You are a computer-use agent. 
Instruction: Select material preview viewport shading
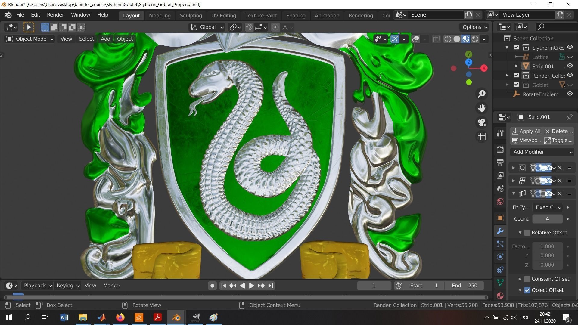pos(466,39)
